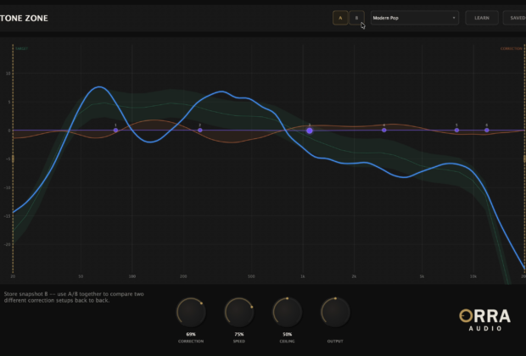Switch to snapshot B
526x356 pixels.
[357, 18]
